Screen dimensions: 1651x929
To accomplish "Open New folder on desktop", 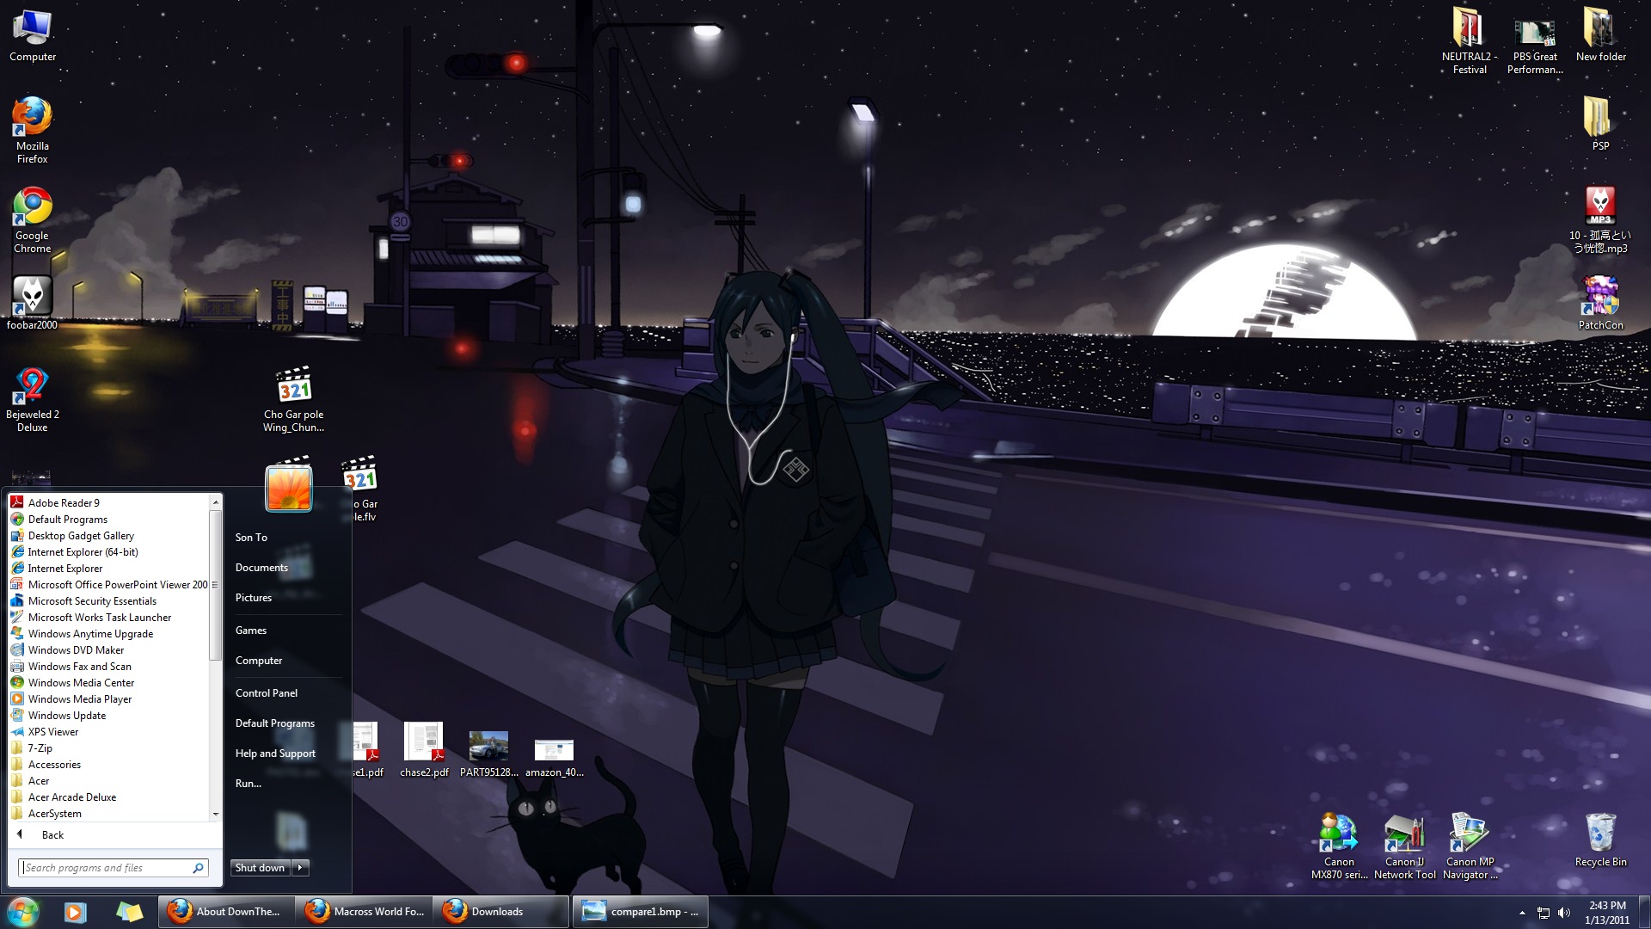I will click(1600, 36).
